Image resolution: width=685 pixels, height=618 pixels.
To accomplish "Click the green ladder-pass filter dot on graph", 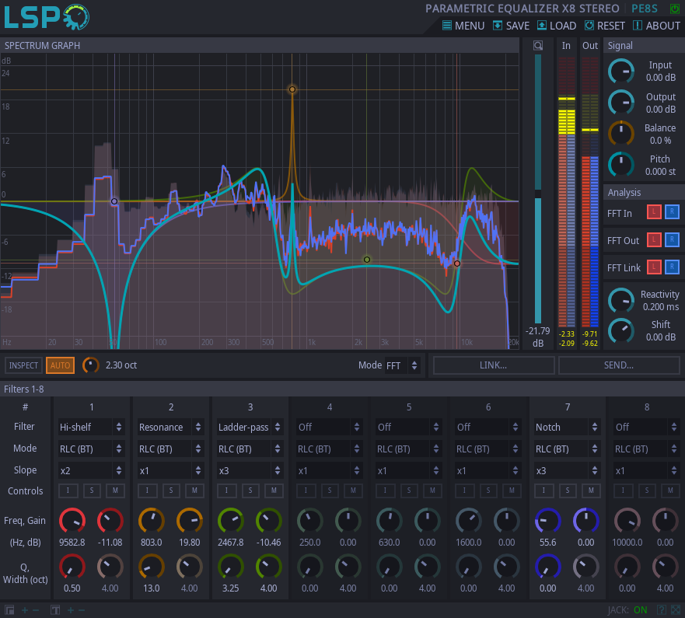I will pos(367,260).
